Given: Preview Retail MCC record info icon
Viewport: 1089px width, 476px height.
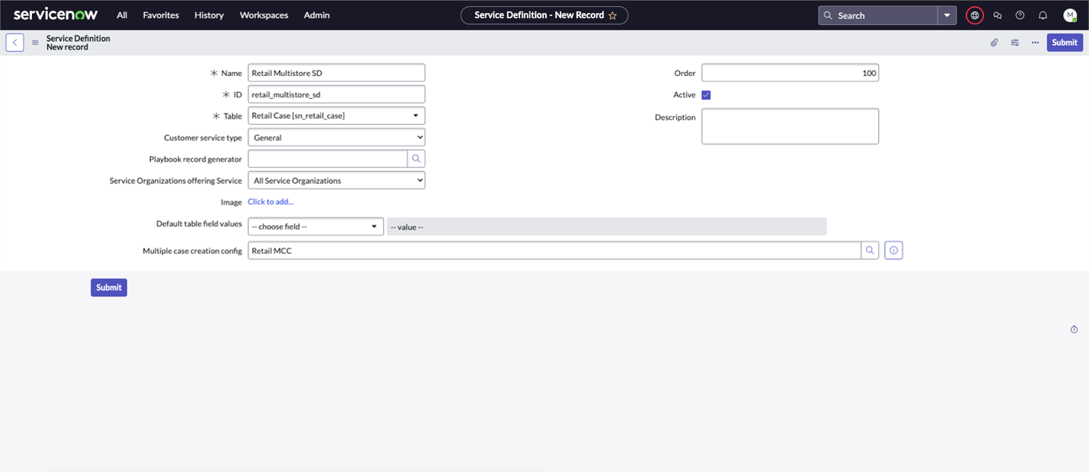Looking at the screenshot, I should click(x=894, y=250).
